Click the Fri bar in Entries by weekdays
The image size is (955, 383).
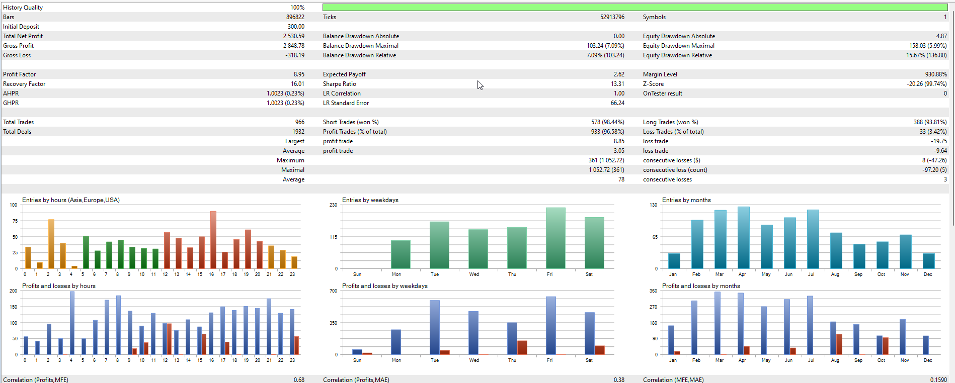pyautogui.click(x=555, y=238)
